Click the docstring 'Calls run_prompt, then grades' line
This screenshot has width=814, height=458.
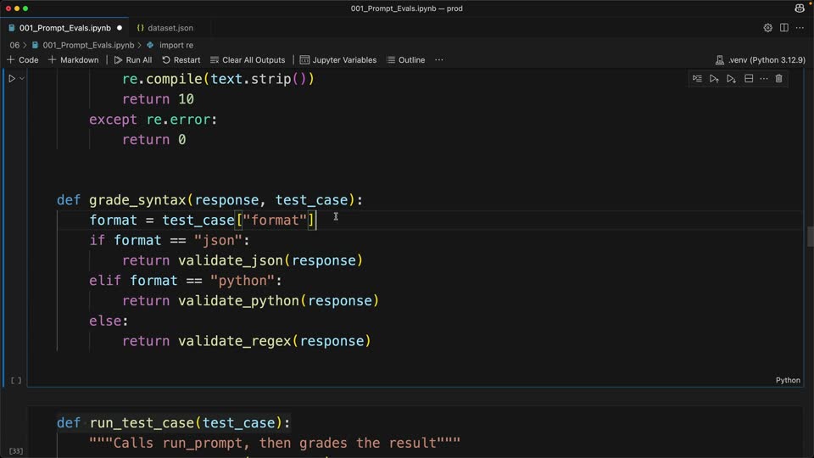tap(275, 443)
